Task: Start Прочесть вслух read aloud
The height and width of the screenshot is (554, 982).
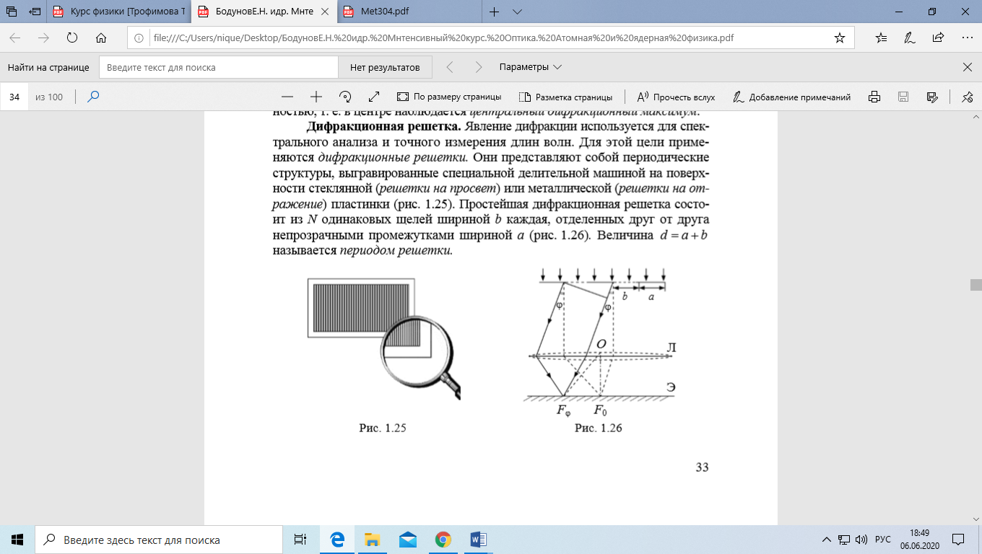Action: (x=676, y=97)
